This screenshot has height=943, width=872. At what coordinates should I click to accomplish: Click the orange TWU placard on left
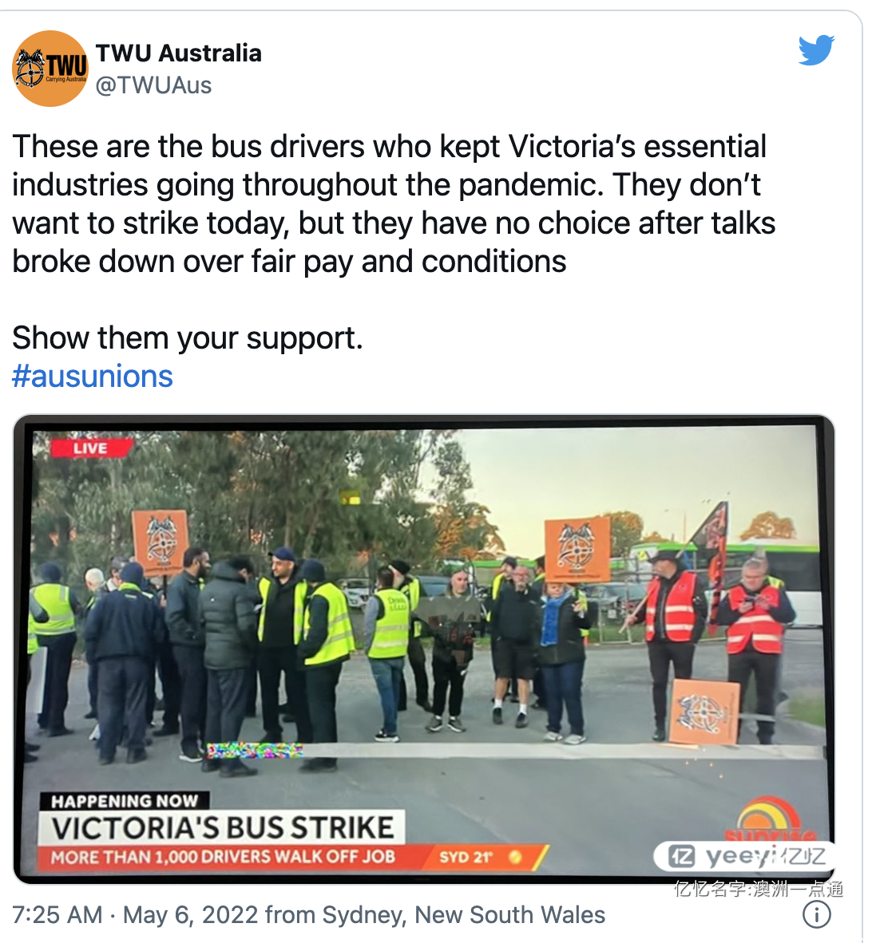coord(160,541)
